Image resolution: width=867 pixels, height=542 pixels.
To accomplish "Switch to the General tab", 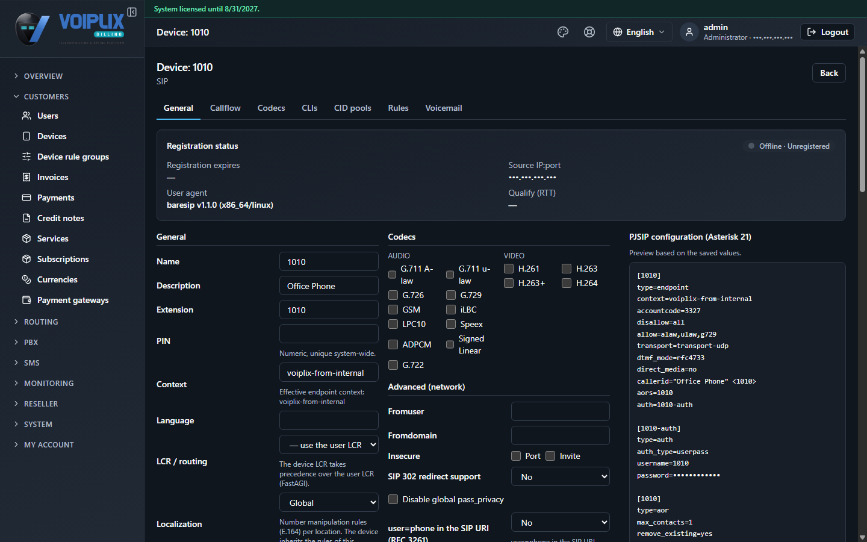I will 178,108.
